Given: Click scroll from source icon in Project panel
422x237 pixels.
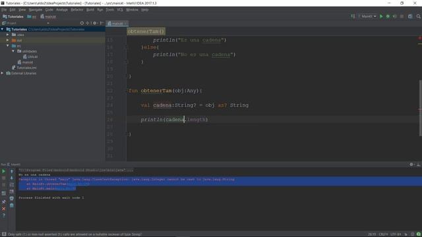Looking at the screenshot, I should (82, 24).
